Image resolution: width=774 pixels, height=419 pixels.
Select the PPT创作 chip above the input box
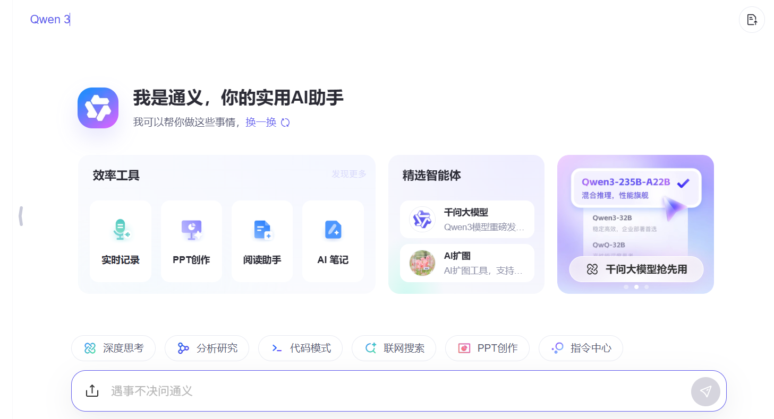pos(487,348)
